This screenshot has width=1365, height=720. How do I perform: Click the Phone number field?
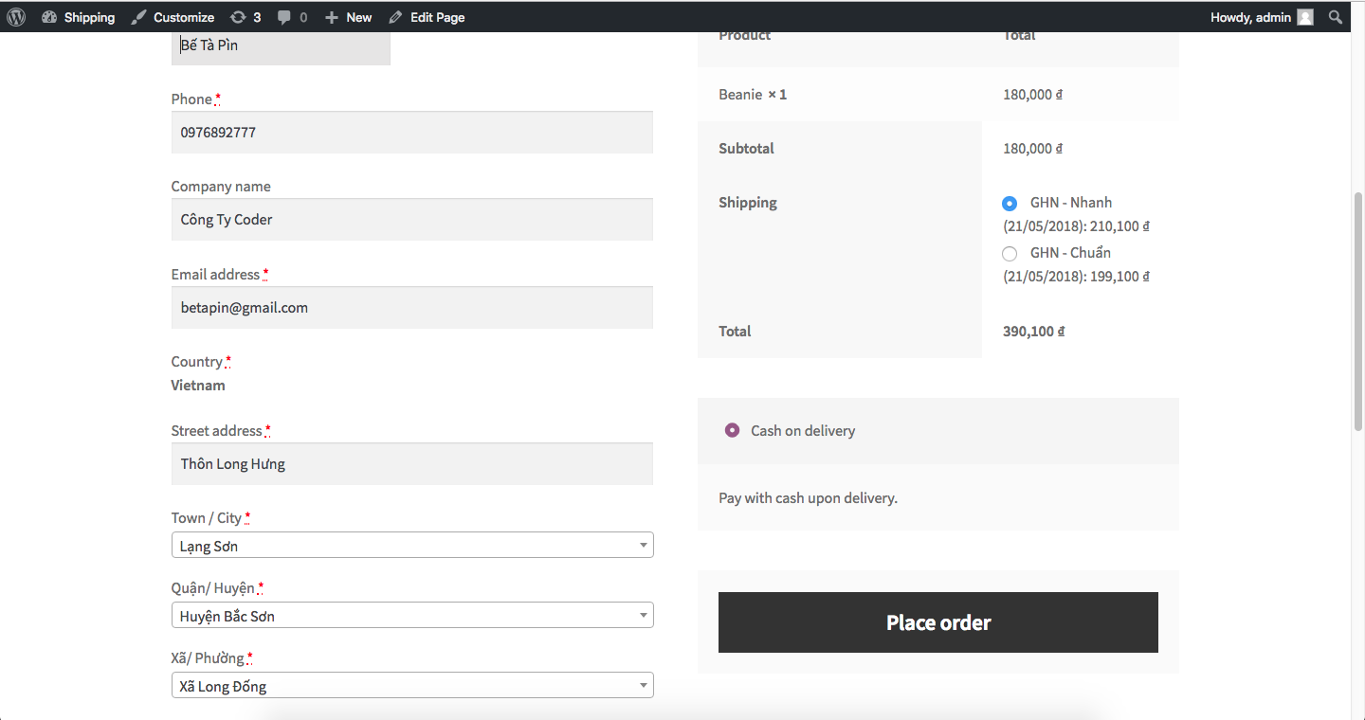[x=412, y=133]
